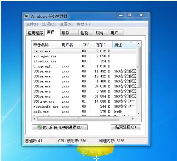The width and height of the screenshot is (177, 161).
Task: Click the horizontal scrollbar thumb
Action: (x=78, y=119)
